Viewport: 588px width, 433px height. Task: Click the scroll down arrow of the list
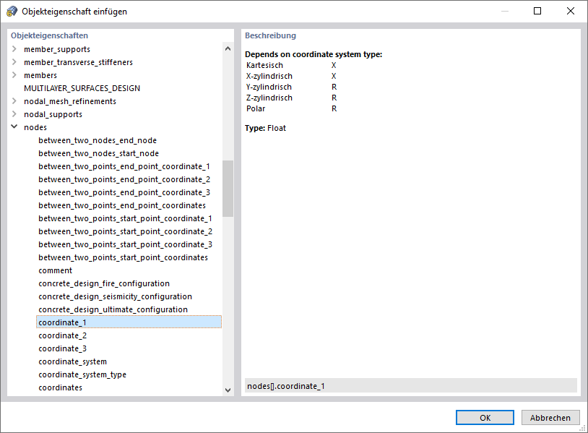(228, 390)
